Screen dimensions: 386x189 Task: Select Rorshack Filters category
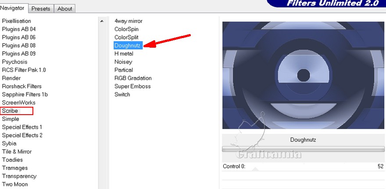tap(21, 86)
